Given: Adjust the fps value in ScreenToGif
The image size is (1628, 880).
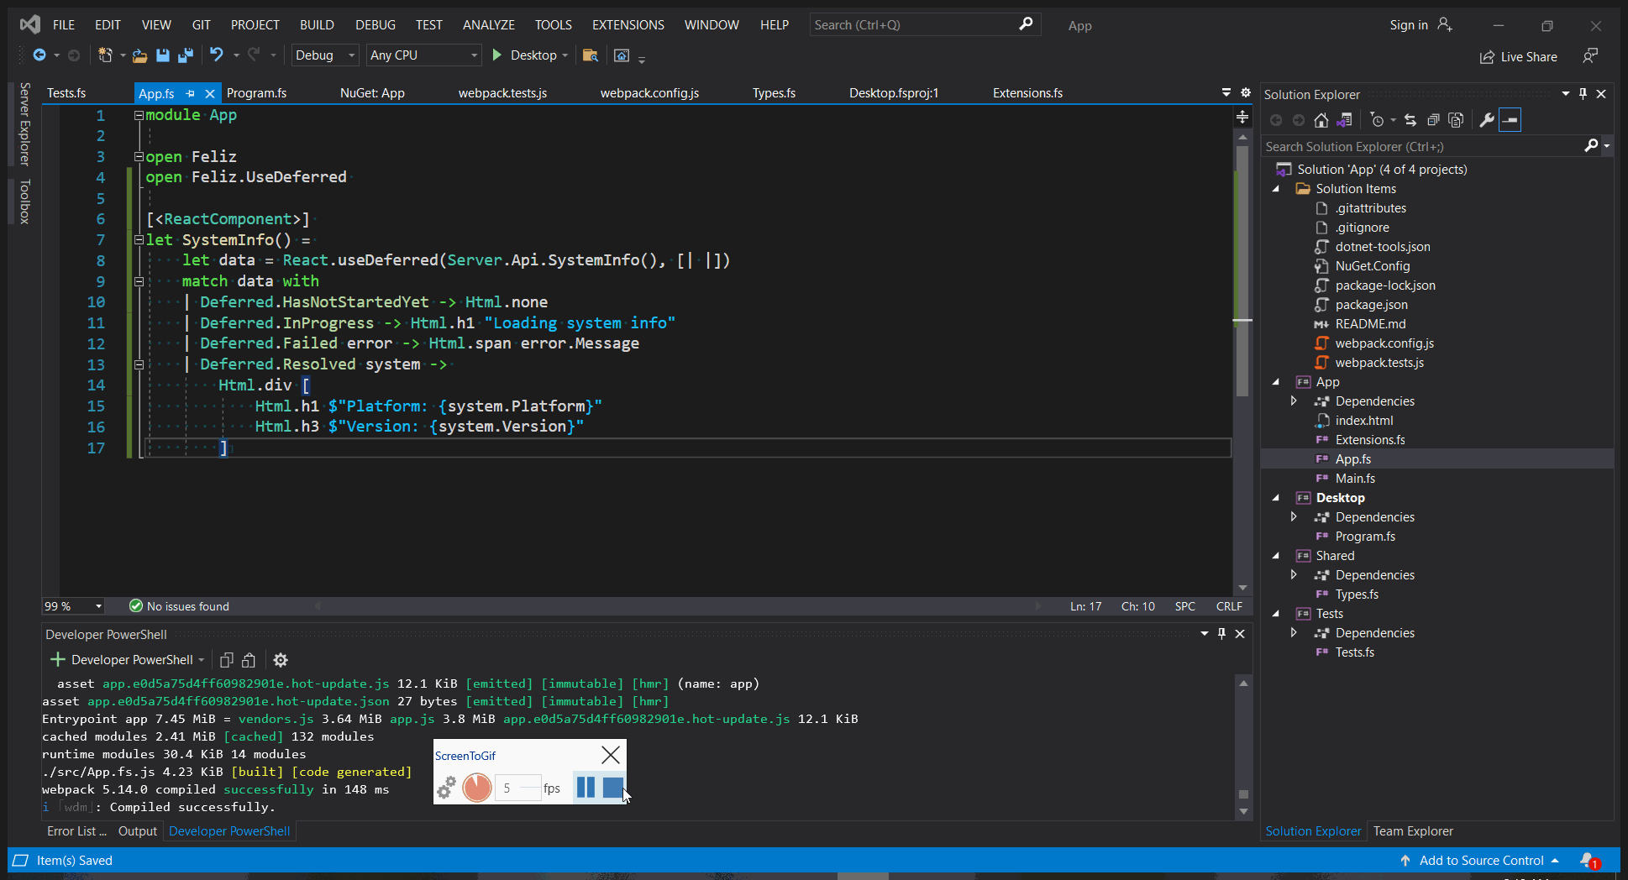Looking at the screenshot, I should coord(517,788).
